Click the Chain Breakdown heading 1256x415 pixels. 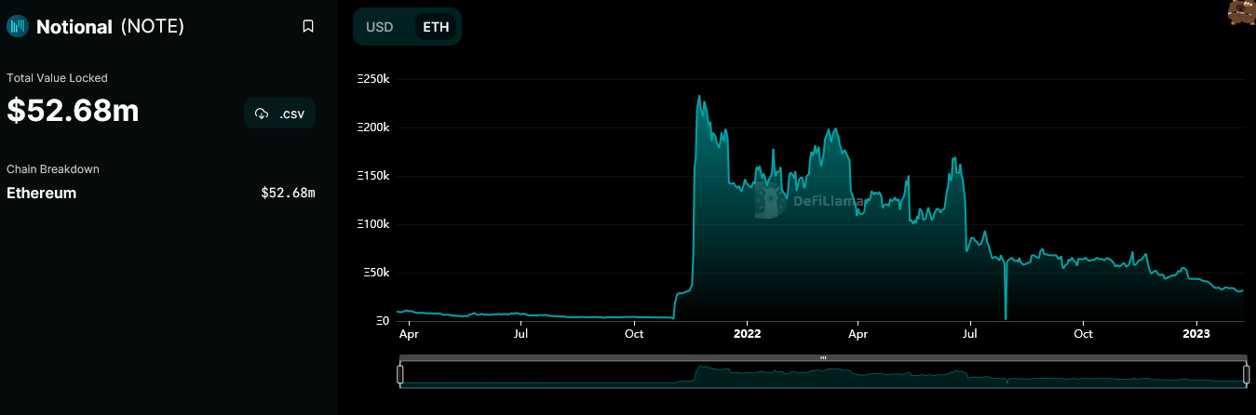[x=53, y=169]
